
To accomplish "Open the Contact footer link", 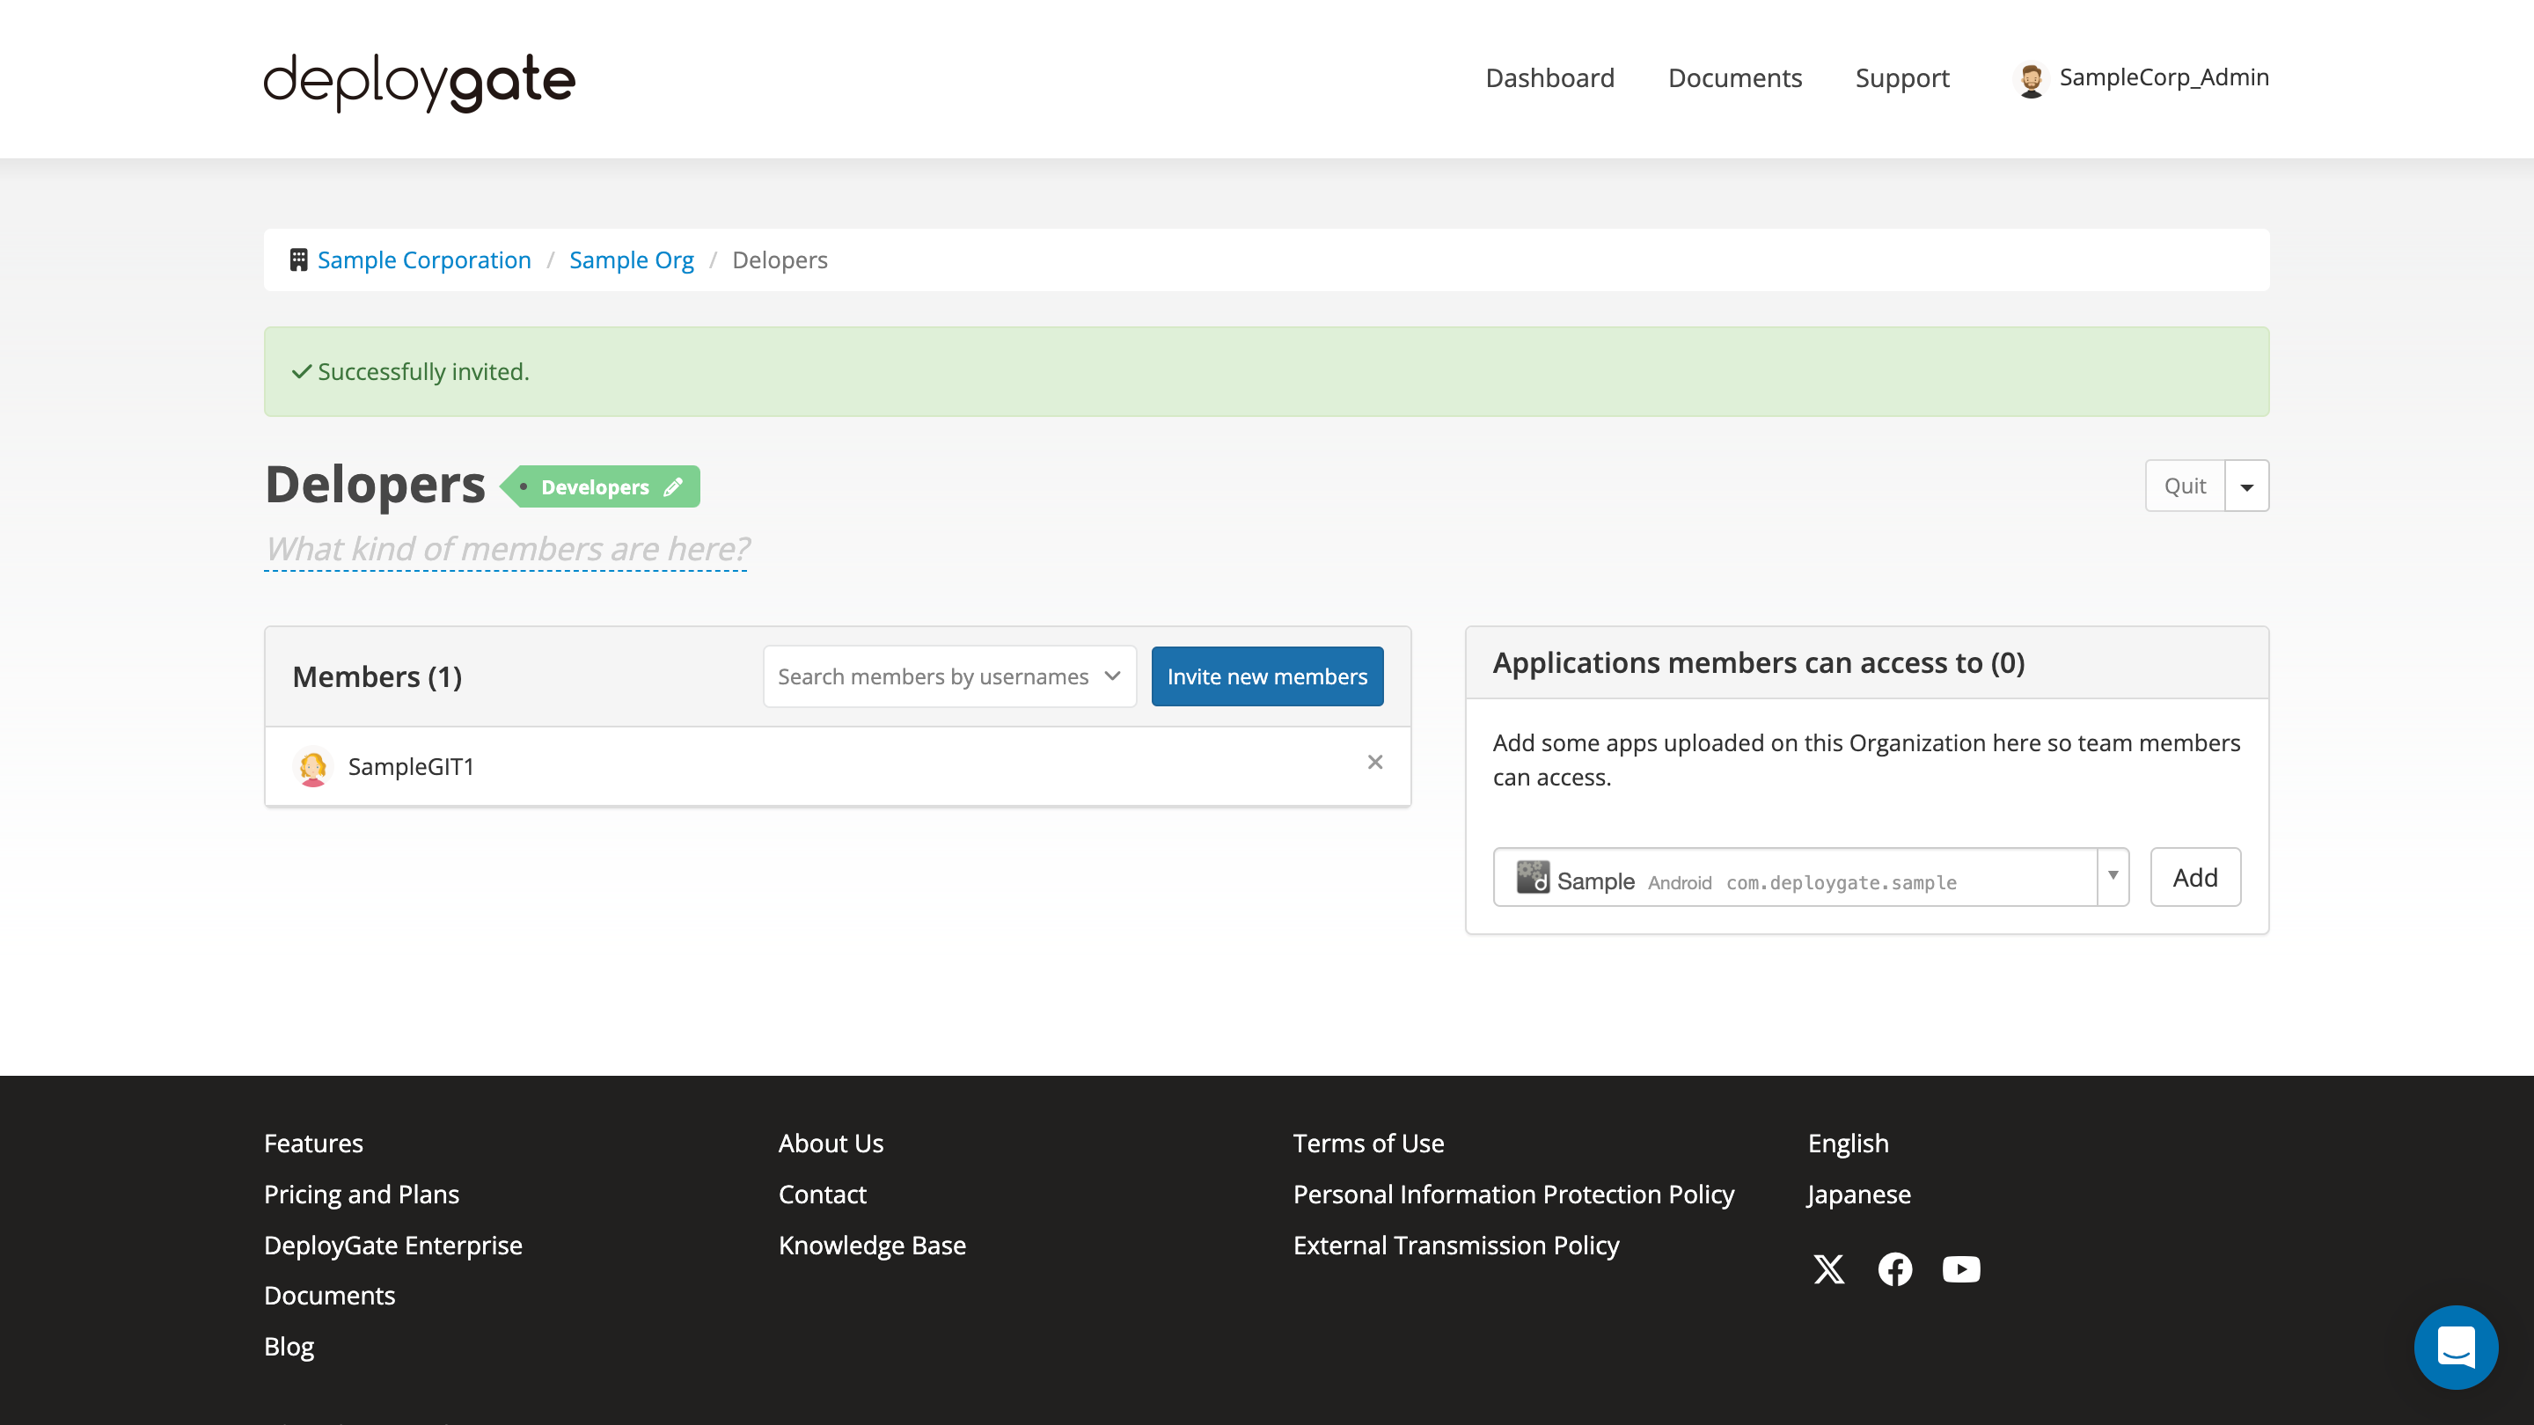I will 823,1195.
